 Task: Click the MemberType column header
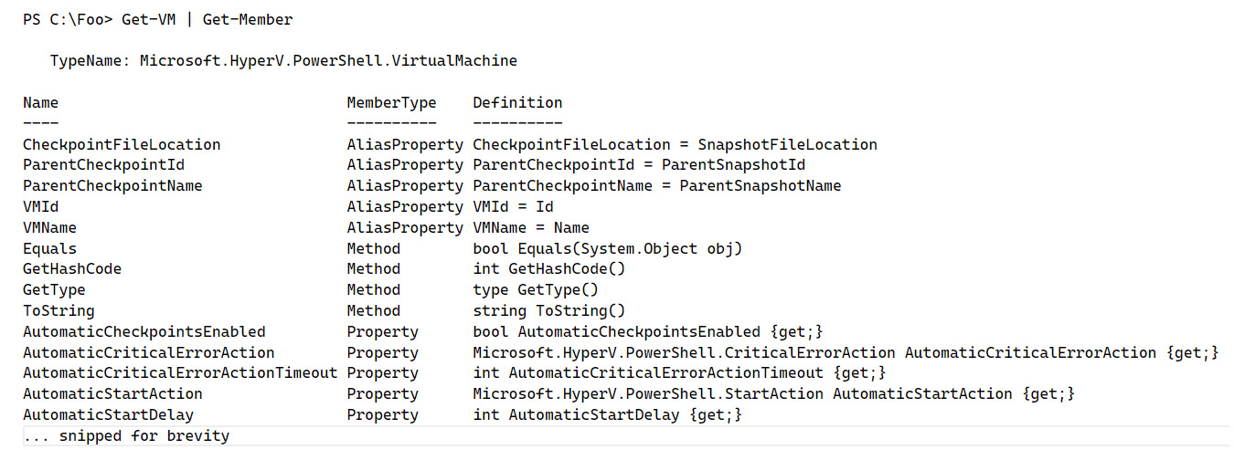[391, 102]
